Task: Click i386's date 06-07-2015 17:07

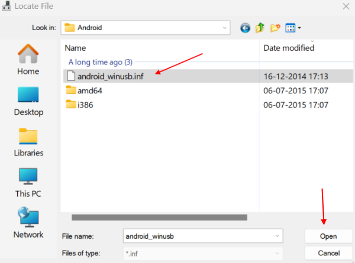Action: pos(296,105)
